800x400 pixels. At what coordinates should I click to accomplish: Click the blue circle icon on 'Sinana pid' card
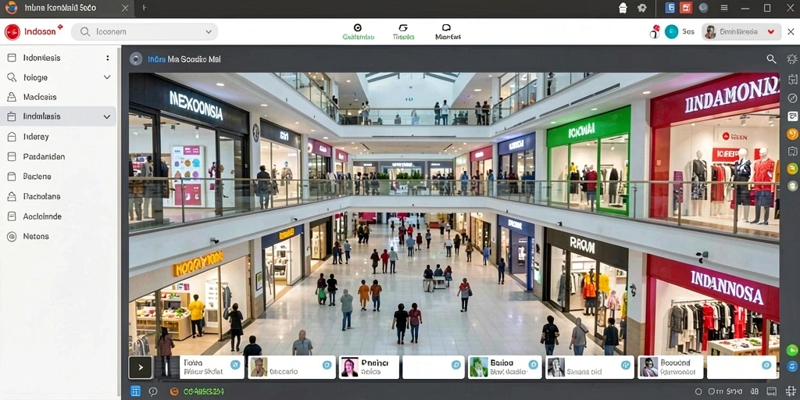pyautogui.click(x=626, y=365)
